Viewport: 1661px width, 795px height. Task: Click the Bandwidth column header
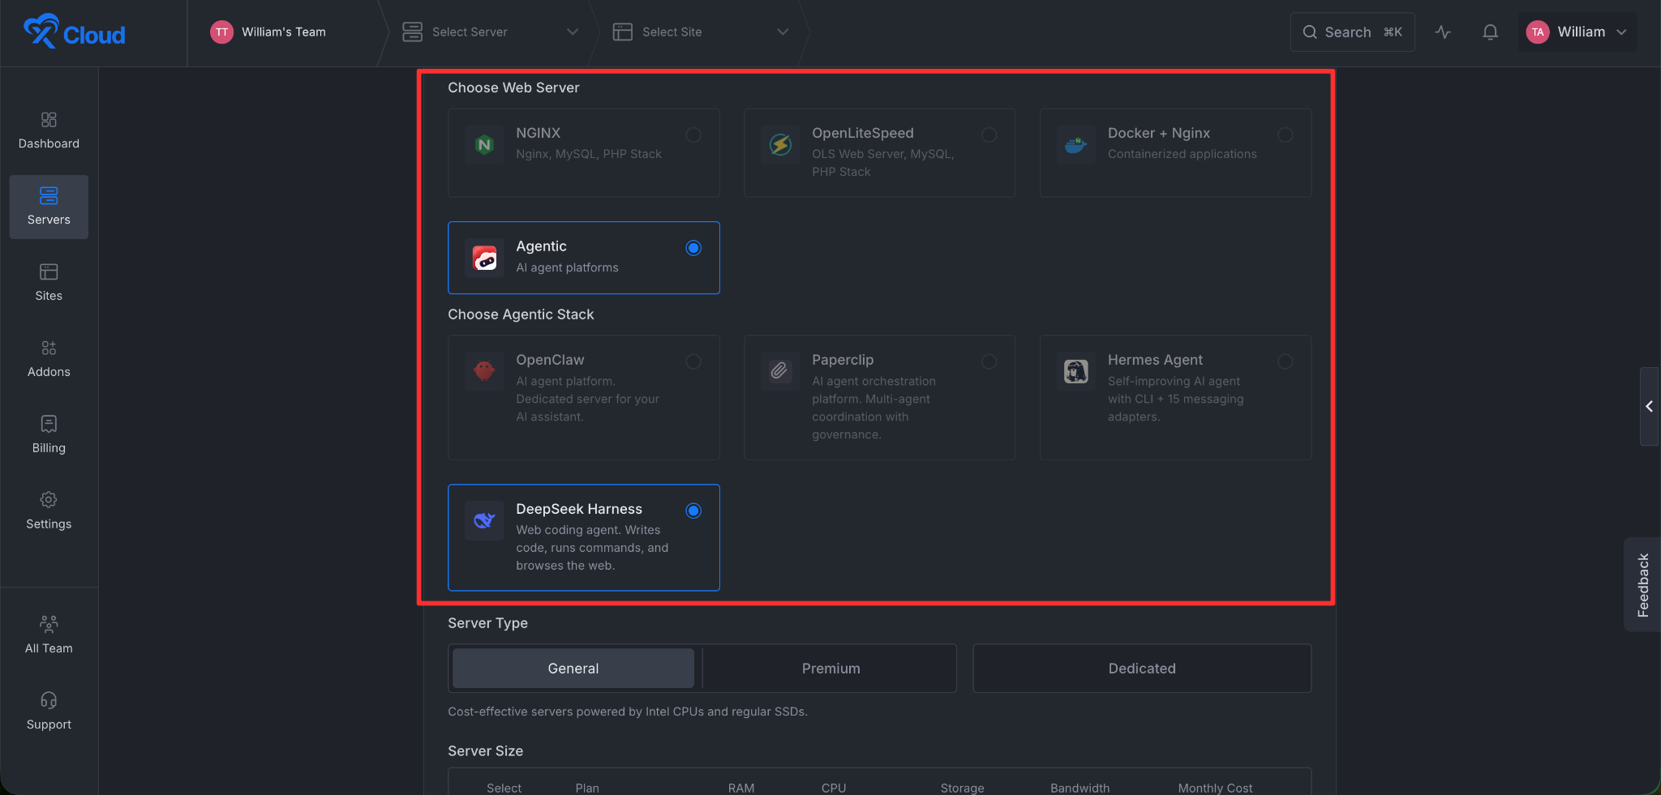click(1079, 788)
